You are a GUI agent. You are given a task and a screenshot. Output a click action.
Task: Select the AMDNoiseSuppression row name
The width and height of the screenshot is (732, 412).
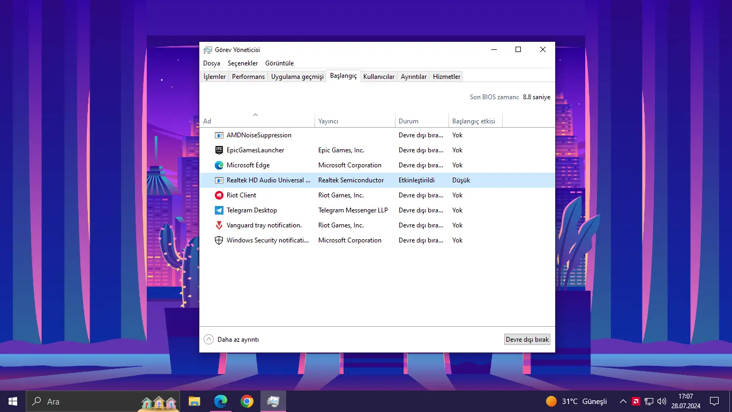(x=259, y=135)
